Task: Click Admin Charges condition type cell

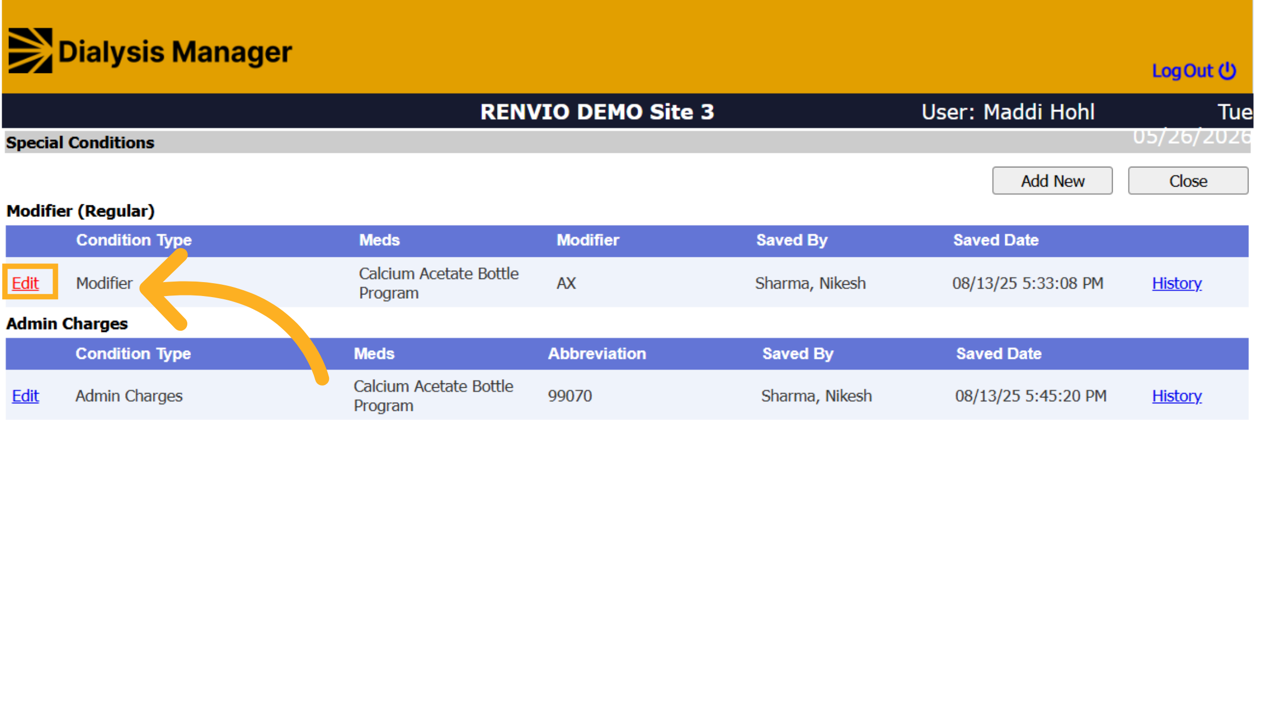Action: [x=129, y=396]
